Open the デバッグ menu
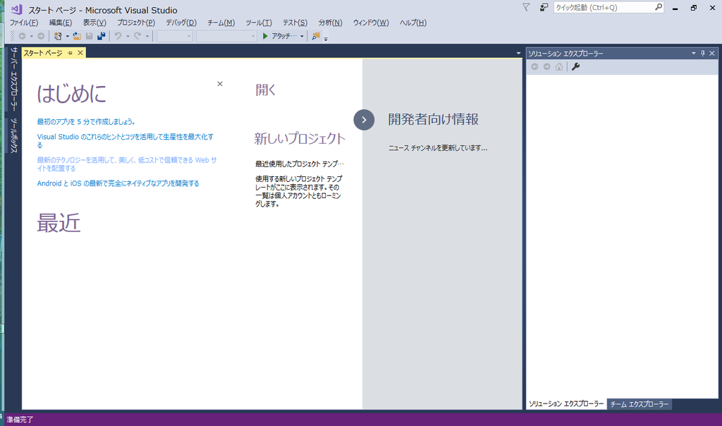This screenshot has width=722, height=426. coord(181,23)
